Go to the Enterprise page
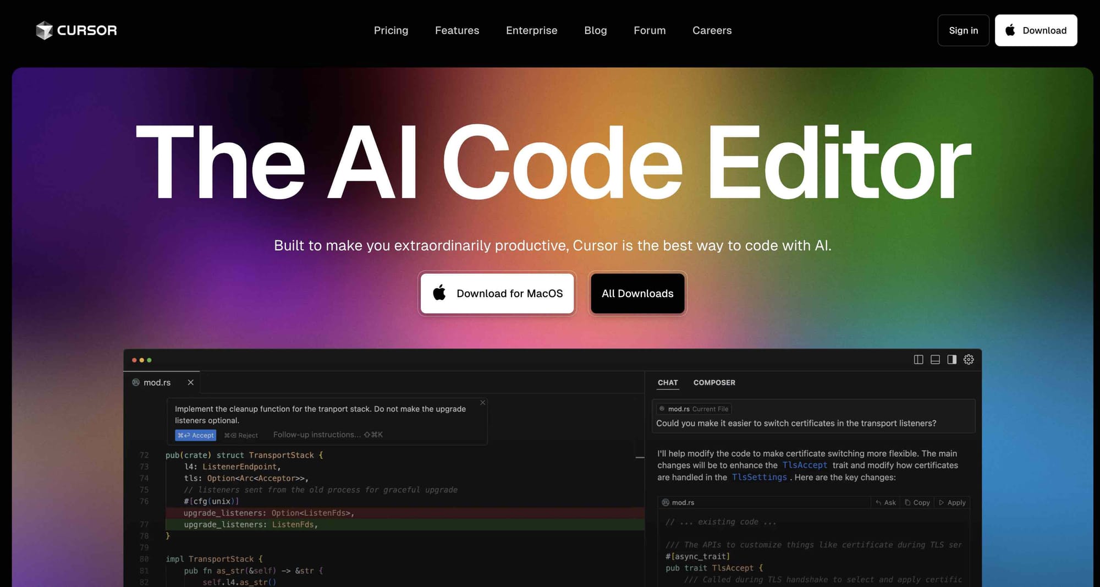This screenshot has height=587, width=1100. (531, 30)
